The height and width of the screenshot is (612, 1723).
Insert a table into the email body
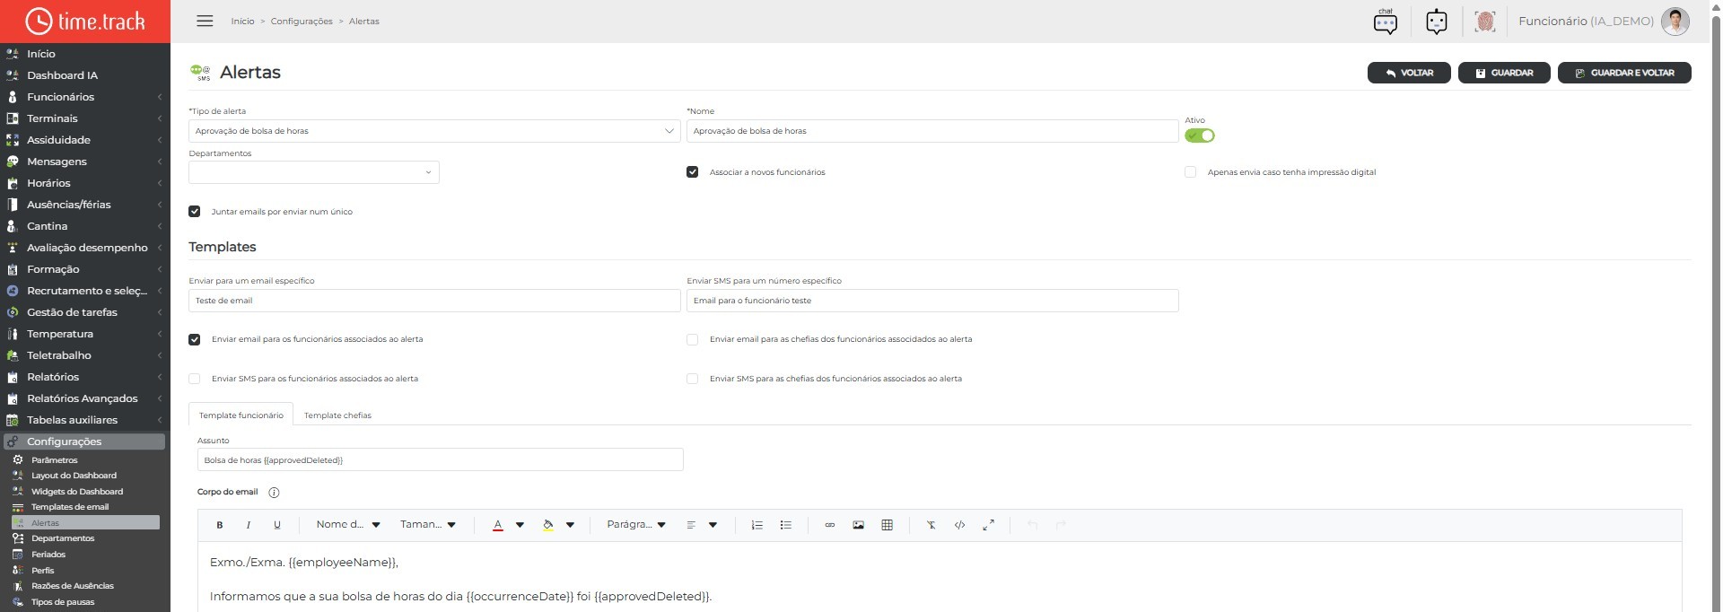888,525
